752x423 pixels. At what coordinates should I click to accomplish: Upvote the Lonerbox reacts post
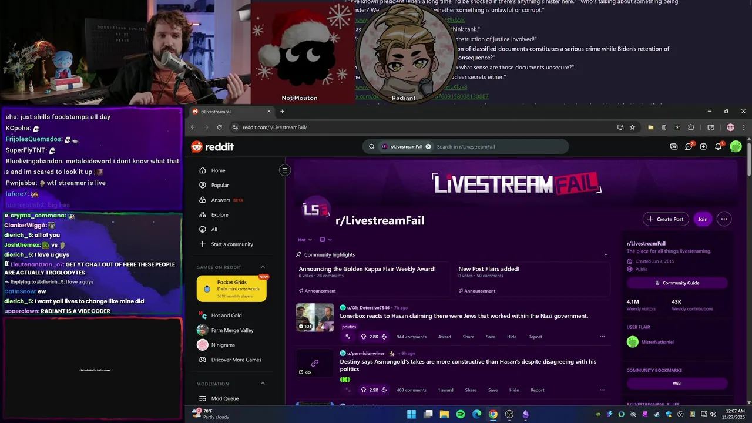pyautogui.click(x=363, y=337)
